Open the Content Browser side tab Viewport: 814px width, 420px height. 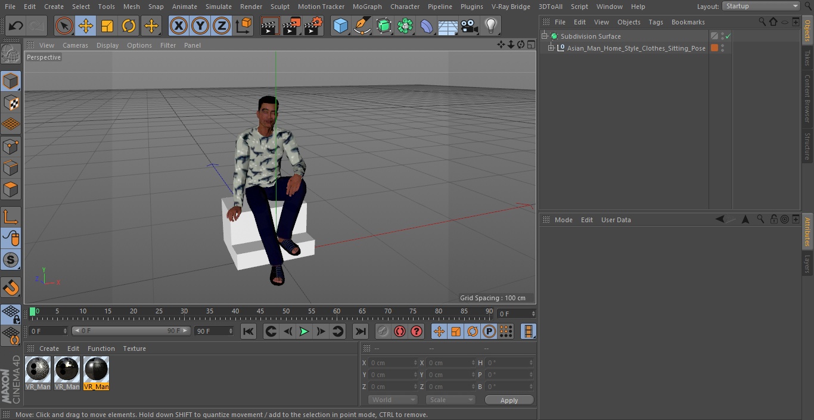(807, 98)
